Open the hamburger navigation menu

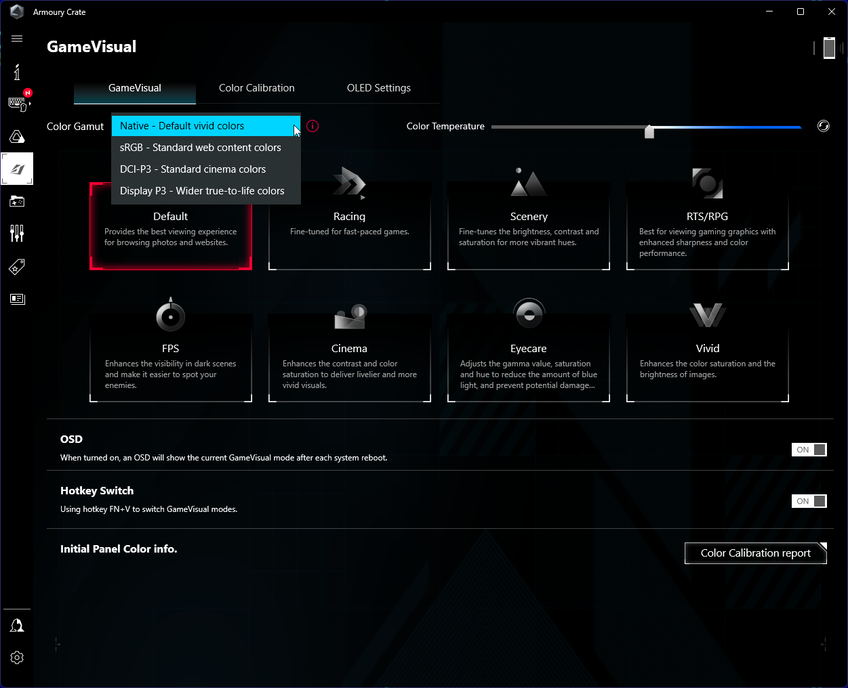17,39
